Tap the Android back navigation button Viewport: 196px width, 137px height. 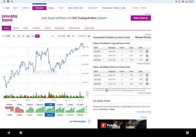(x=8, y=132)
